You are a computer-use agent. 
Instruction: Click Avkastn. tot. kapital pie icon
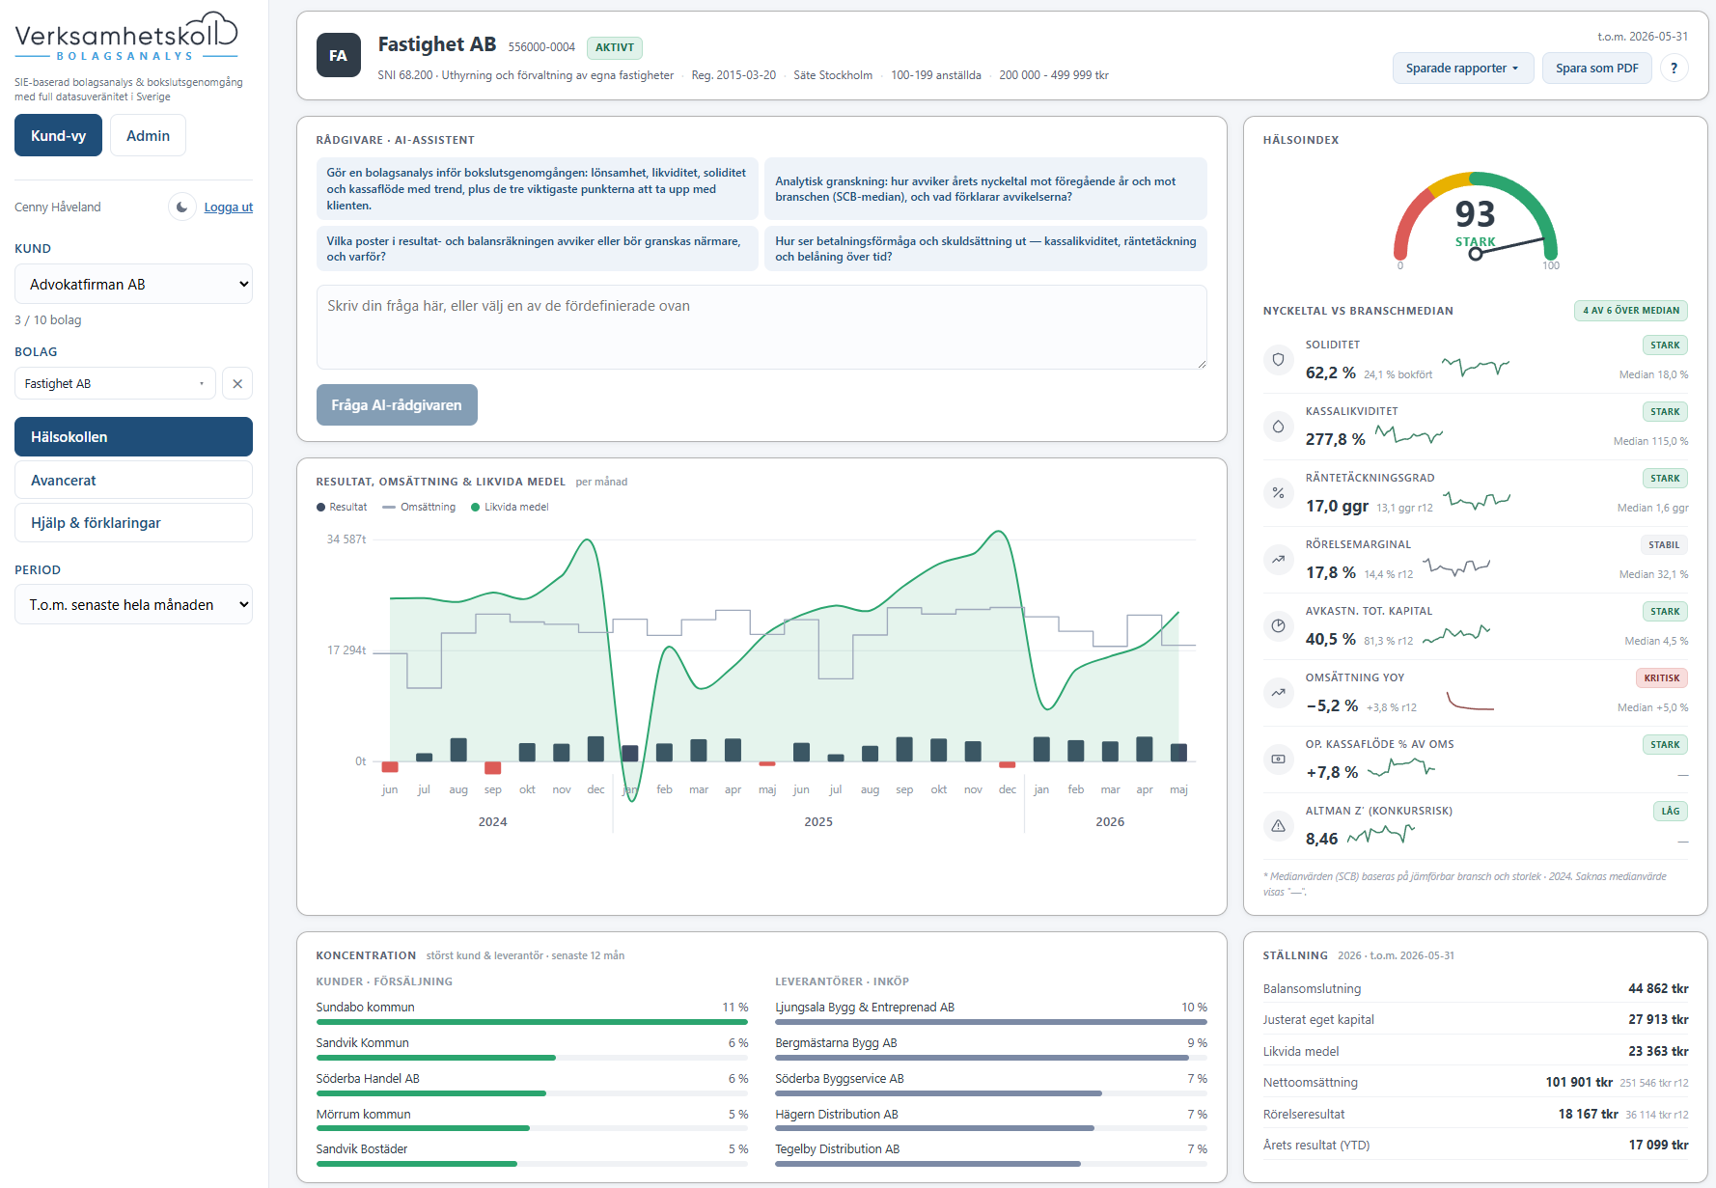click(x=1278, y=626)
